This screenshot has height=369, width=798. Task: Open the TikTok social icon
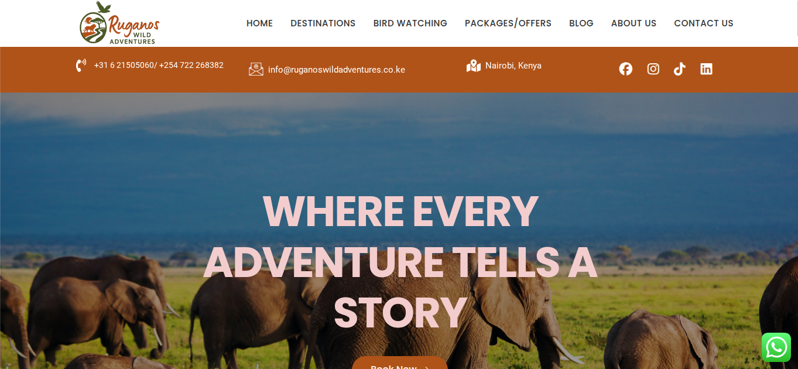(x=679, y=69)
